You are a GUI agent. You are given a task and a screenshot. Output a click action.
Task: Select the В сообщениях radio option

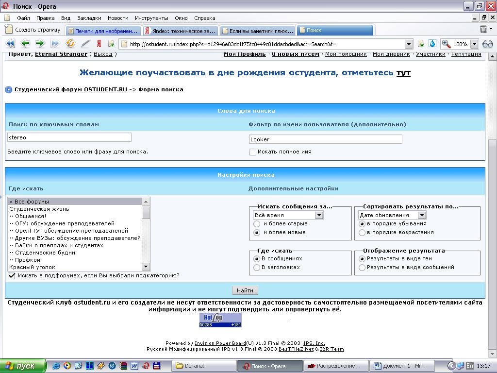coord(257,259)
